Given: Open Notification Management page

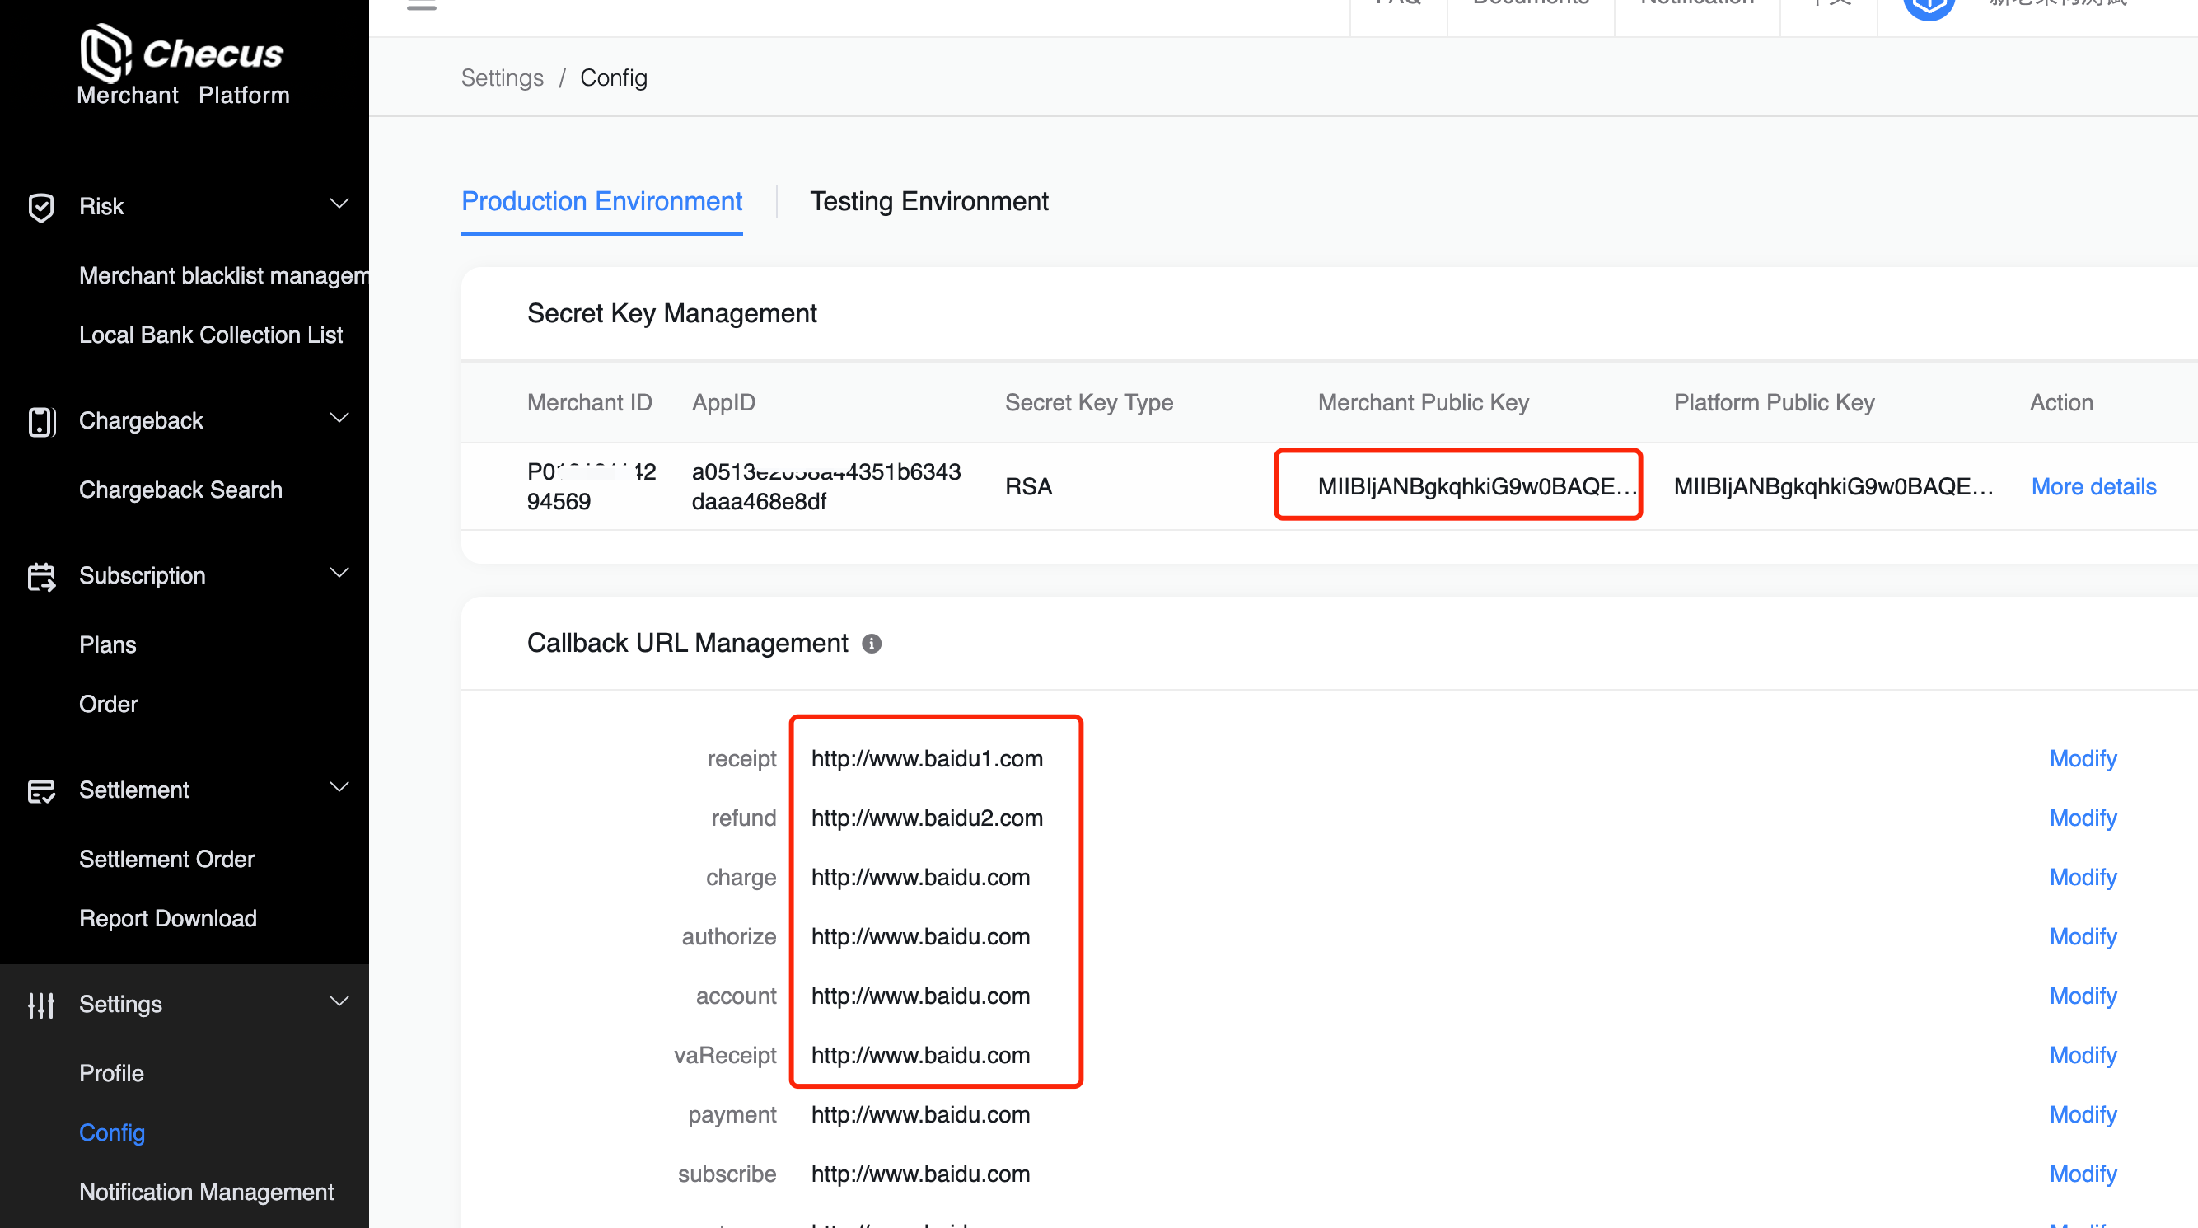Looking at the screenshot, I should pyautogui.click(x=206, y=1193).
